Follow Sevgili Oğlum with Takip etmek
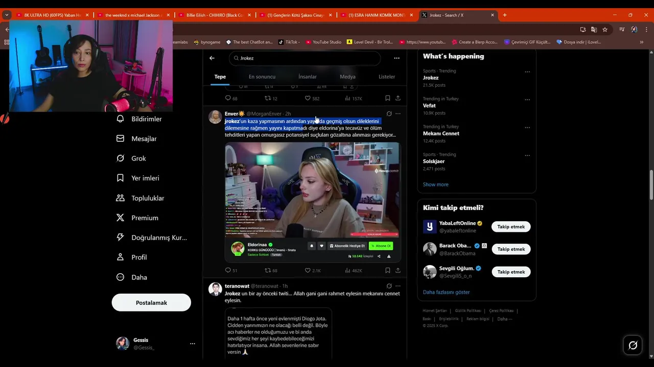The height and width of the screenshot is (367, 654). [511, 272]
